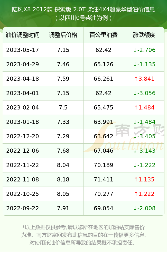
Task: Click the change value ↓-1.484
Action: pos(144,122)
